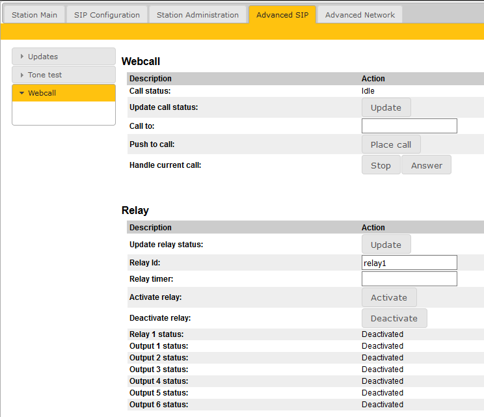Select the Advanced SIP tab
The height and width of the screenshot is (417, 484).
[x=282, y=15]
